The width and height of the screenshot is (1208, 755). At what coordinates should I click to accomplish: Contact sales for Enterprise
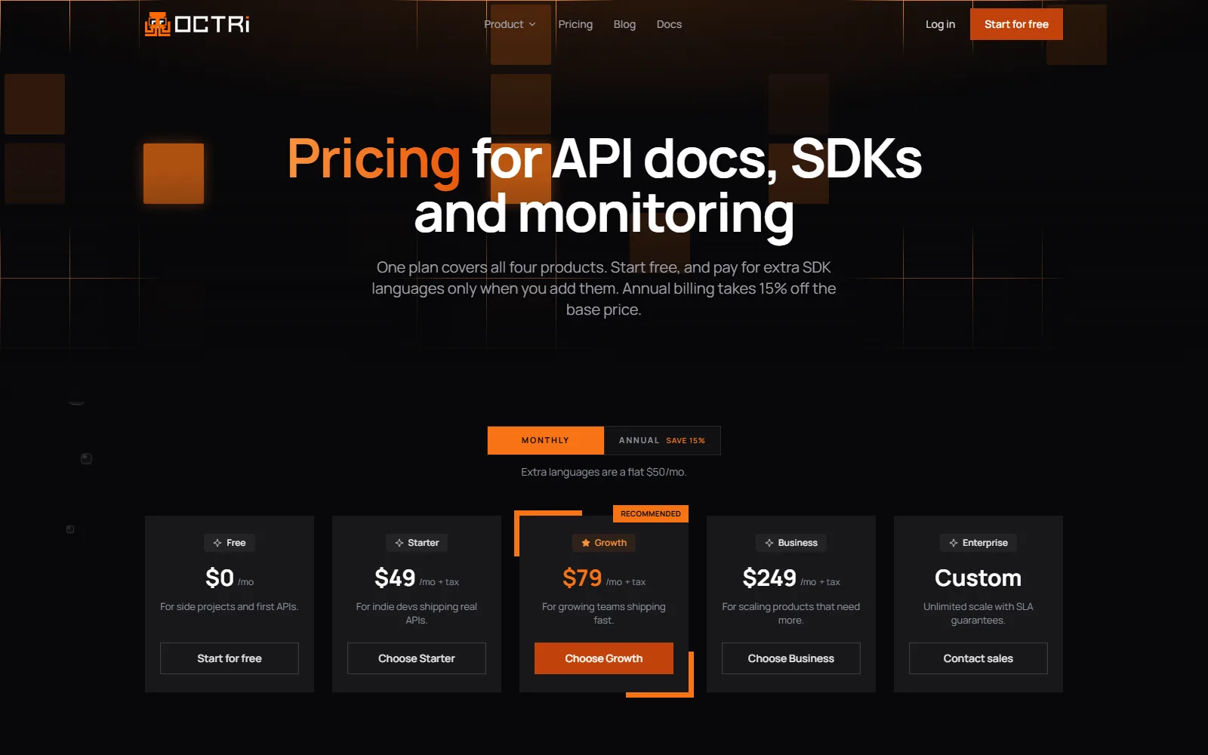click(978, 658)
